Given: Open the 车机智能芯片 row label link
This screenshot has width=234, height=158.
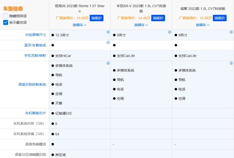Looking at the screenshot, I should pyautogui.click(x=36, y=113).
